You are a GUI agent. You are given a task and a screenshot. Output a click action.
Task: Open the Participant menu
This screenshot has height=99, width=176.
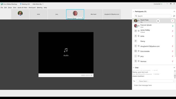[x=32, y=7]
